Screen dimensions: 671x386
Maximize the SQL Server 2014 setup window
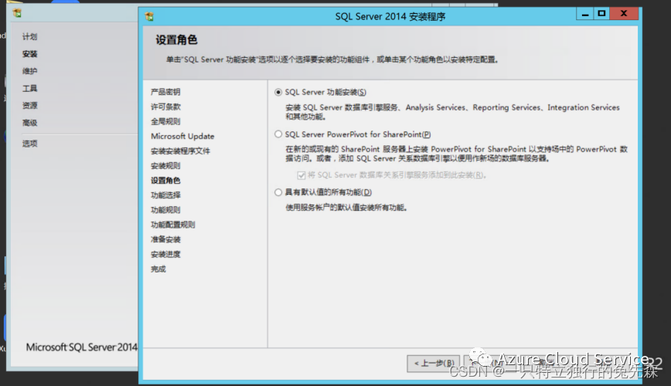(601, 14)
